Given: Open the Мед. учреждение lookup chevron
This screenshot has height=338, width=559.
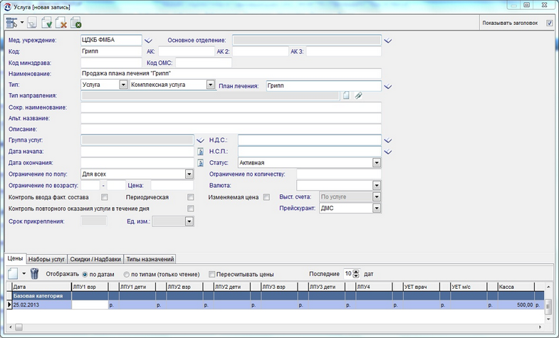Looking at the screenshot, I should 148,41.
